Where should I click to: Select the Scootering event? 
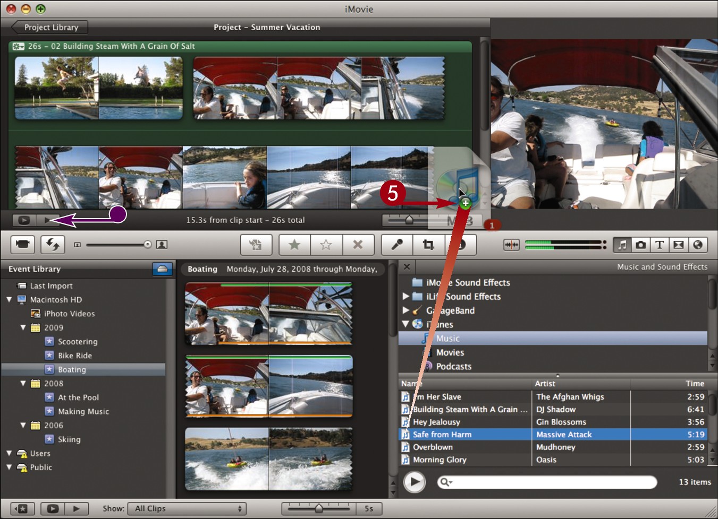pyautogui.click(x=78, y=342)
